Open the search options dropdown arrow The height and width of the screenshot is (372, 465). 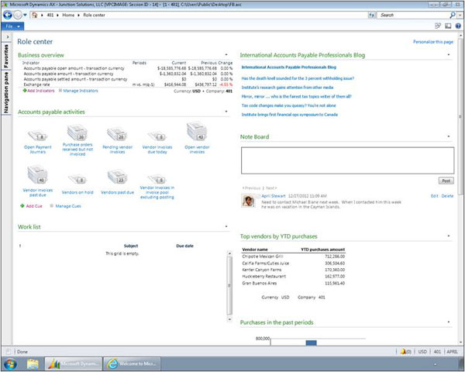(x=460, y=15)
